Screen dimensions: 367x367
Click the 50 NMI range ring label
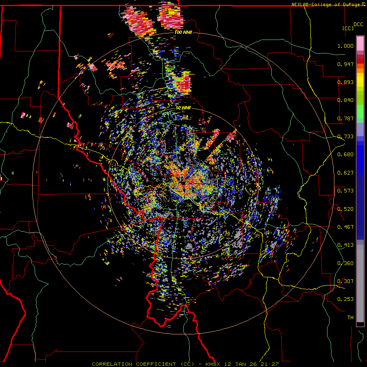(183, 108)
